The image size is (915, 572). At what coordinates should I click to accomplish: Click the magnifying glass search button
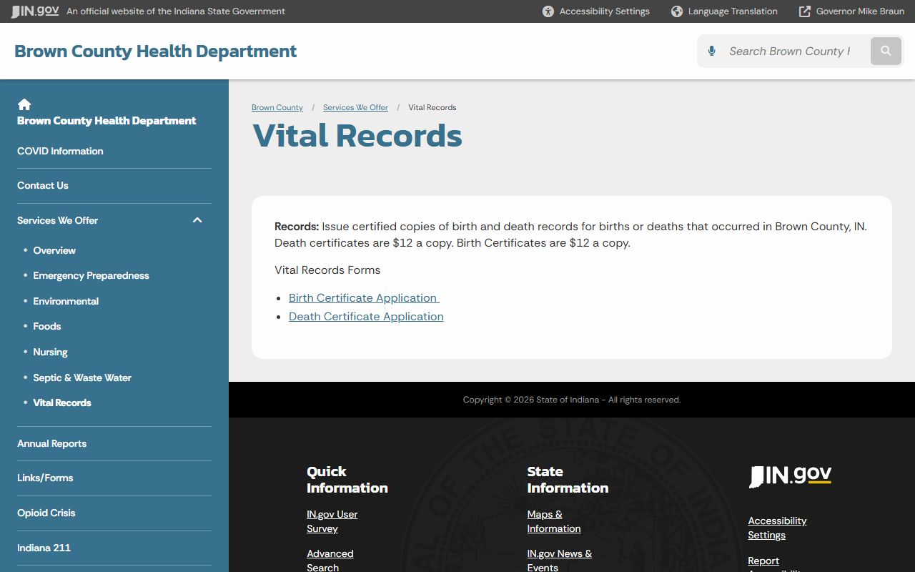tap(886, 51)
